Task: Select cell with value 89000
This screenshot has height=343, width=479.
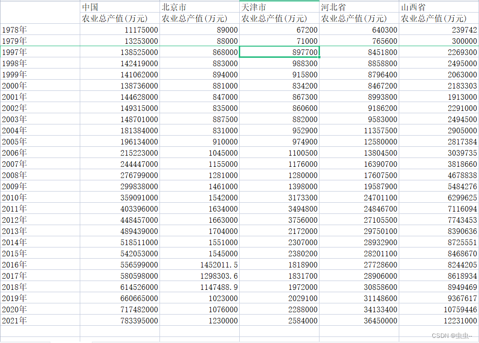Action: (200, 30)
